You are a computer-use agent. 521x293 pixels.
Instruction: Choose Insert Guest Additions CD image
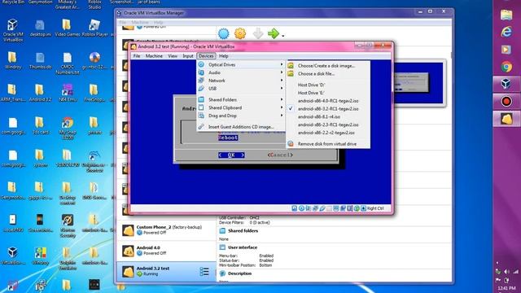pos(241,127)
